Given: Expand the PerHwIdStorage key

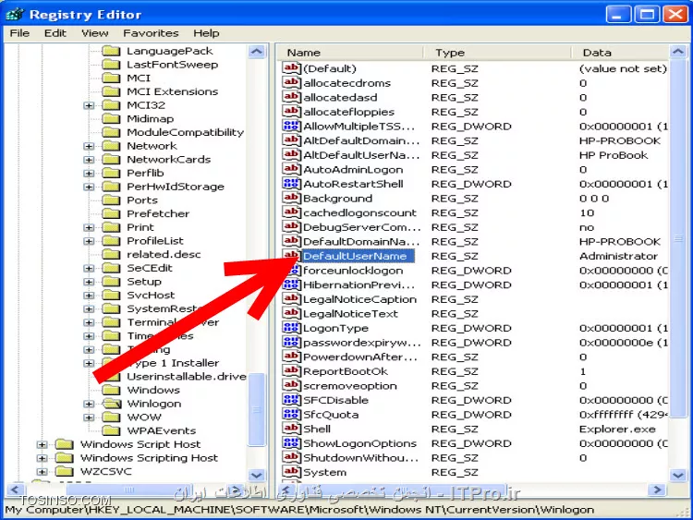Looking at the screenshot, I should 89,187.
